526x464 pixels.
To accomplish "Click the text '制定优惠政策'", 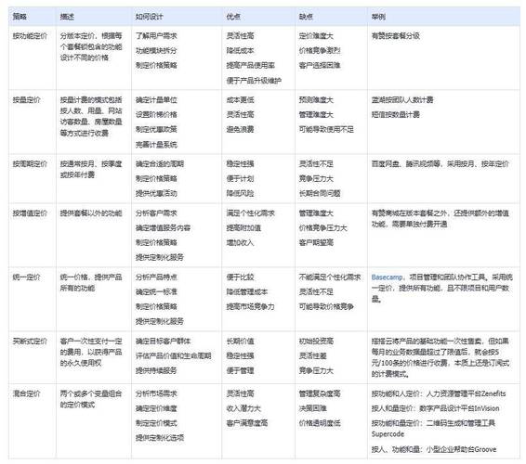I will pos(156,129).
